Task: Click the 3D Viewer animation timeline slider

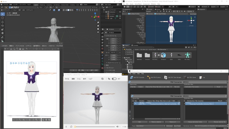Action: [94, 126]
